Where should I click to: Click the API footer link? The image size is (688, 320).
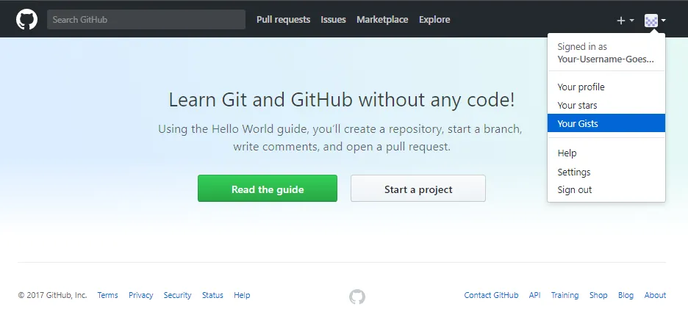point(534,295)
